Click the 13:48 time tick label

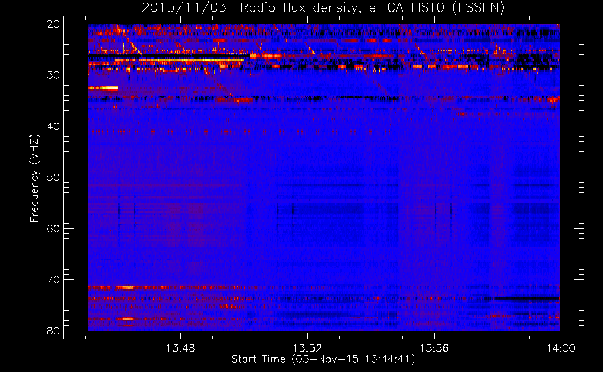181,349
